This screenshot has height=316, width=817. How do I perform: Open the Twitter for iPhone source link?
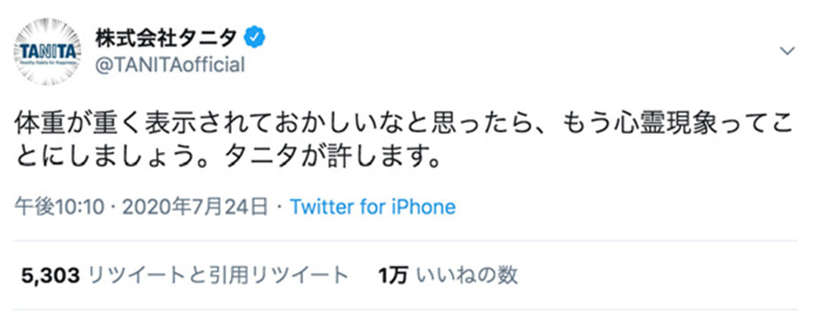[x=373, y=207]
